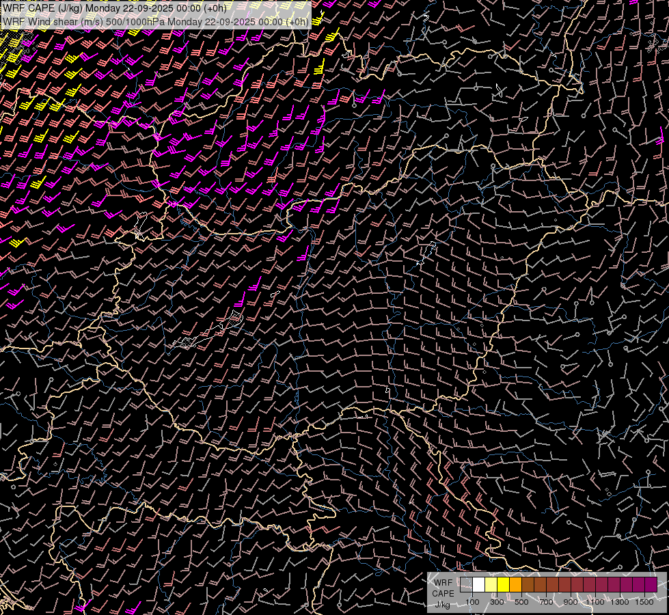Screen dimensions: 669x615
Task: Select the J/kg unit label in legend
Action: coord(442,604)
